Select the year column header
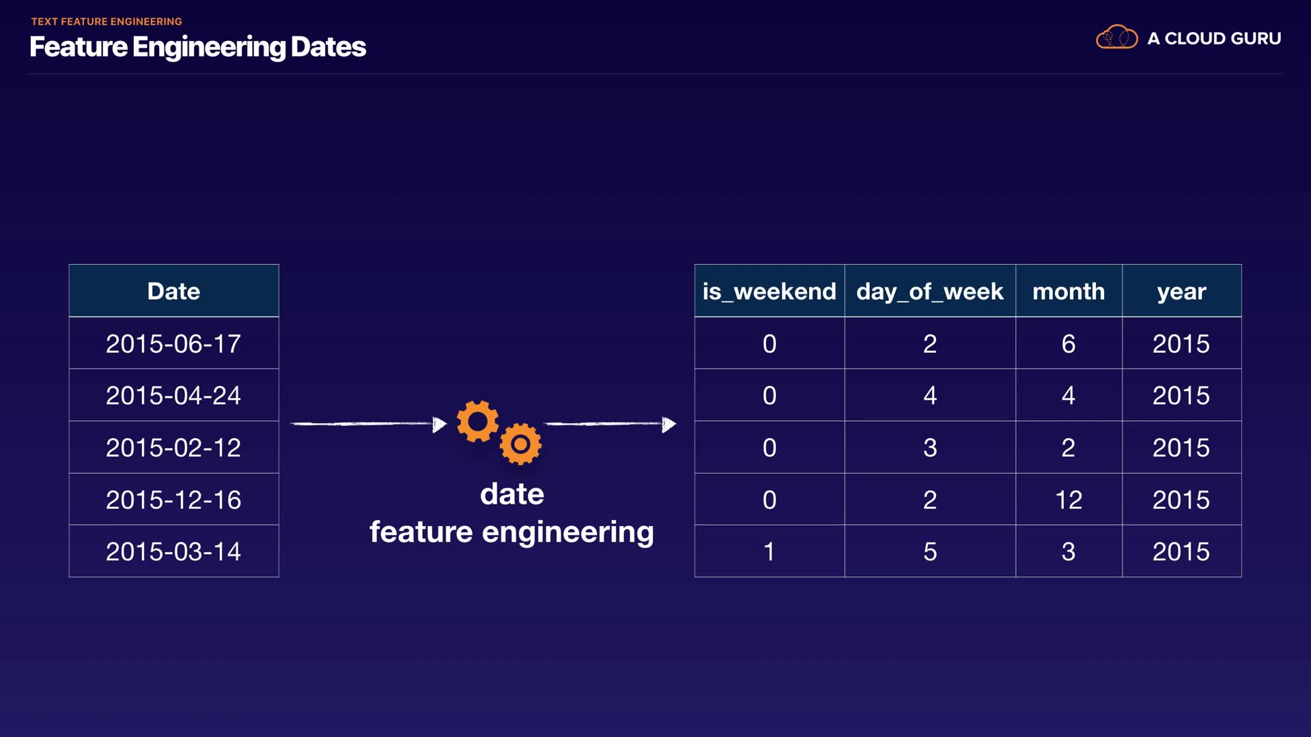The width and height of the screenshot is (1311, 737). pos(1181,291)
